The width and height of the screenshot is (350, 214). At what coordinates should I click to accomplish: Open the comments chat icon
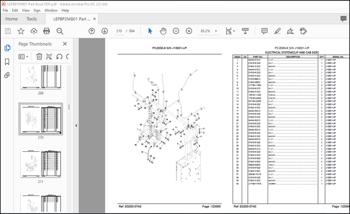coord(343,19)
